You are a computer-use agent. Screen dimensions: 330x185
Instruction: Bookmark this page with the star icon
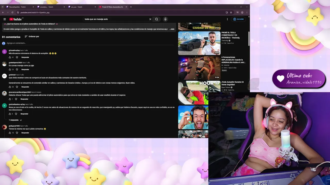pos(231,12)
